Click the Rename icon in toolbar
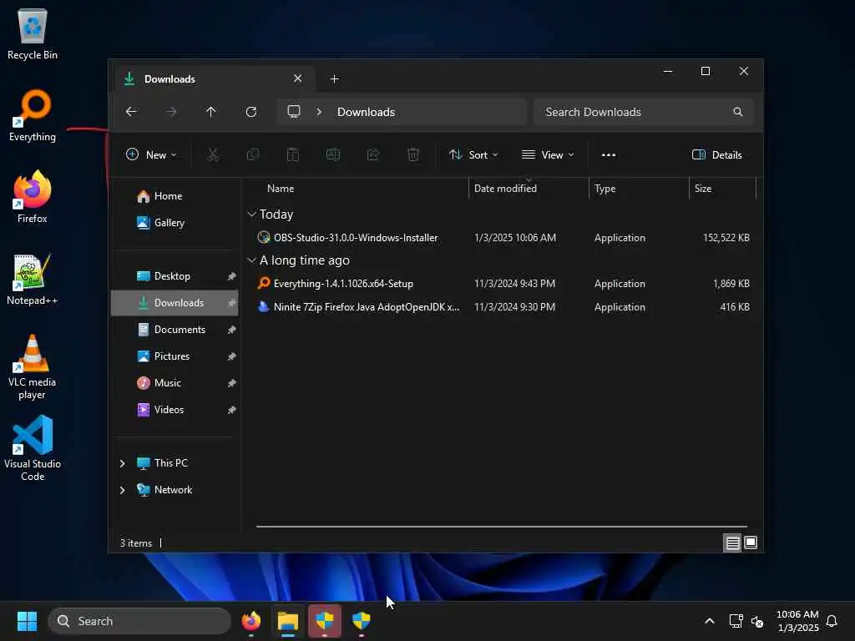 (332, 154)
